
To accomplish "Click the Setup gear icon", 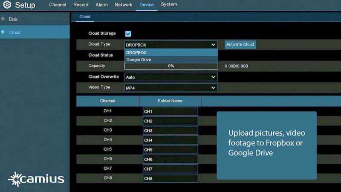I will [x=7, y=5].
